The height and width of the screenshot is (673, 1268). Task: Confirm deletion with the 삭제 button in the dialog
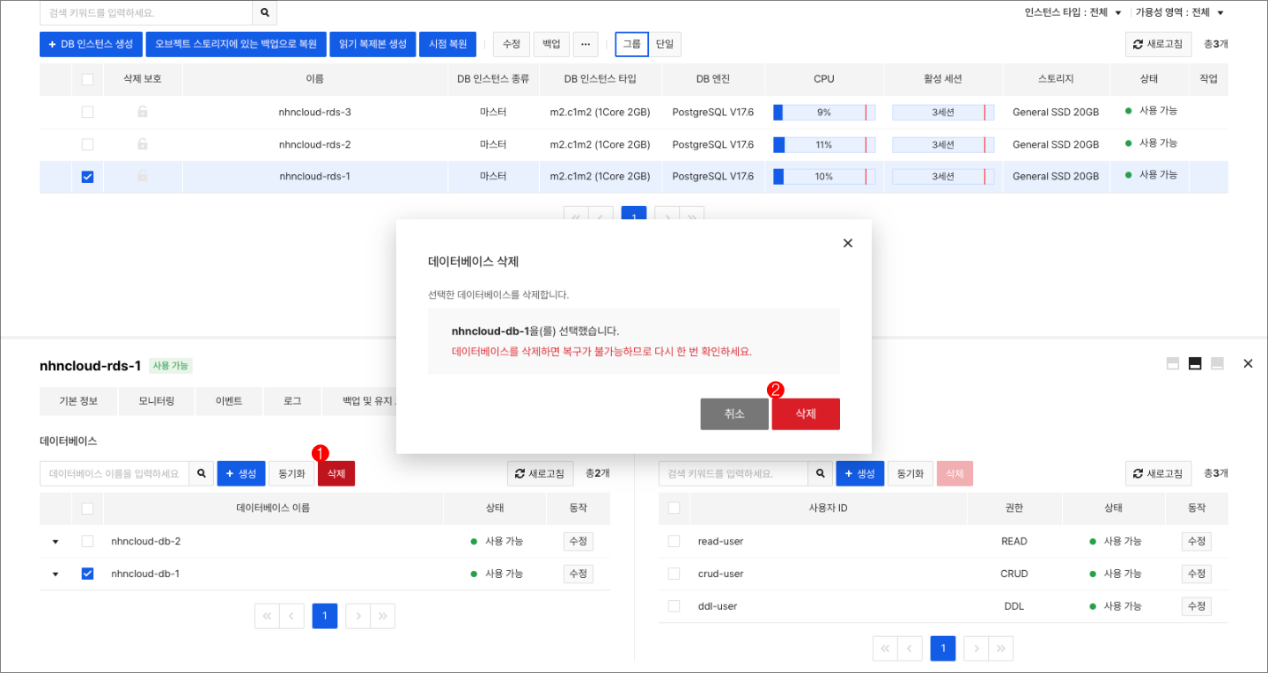805,413
